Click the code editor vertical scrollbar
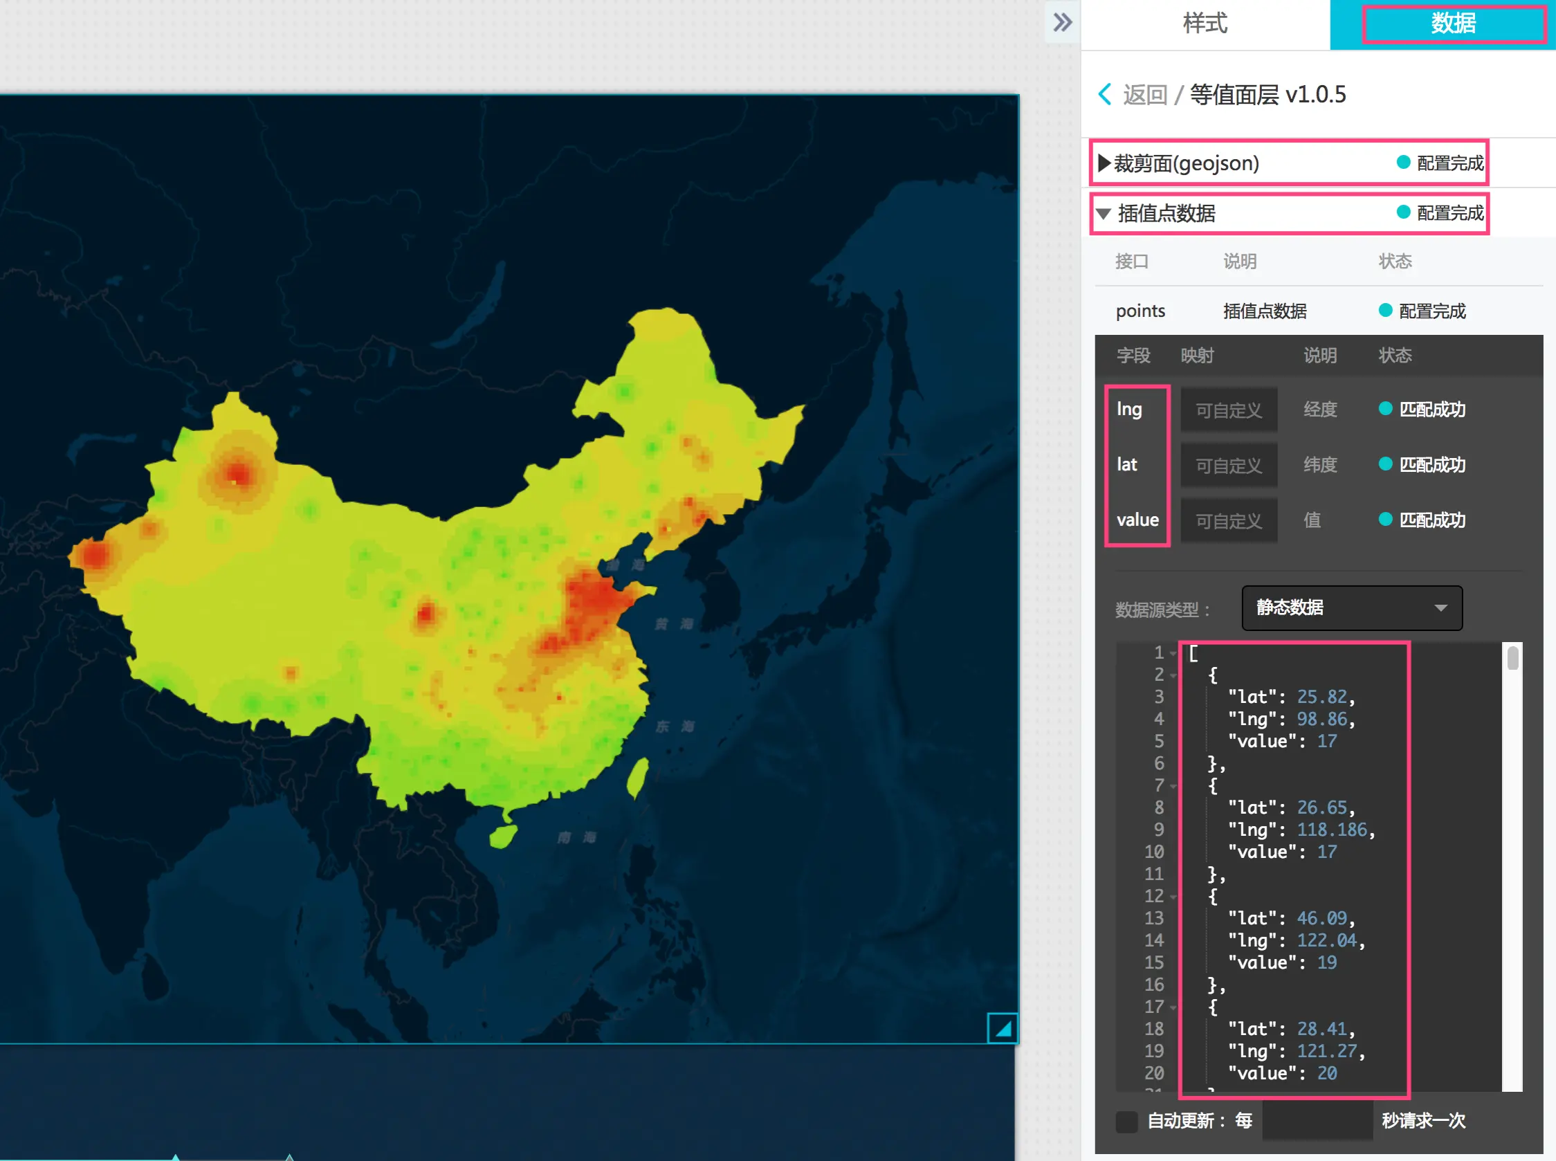The width and height of the screenshot is (1556, 1161). coord(1512,659)
